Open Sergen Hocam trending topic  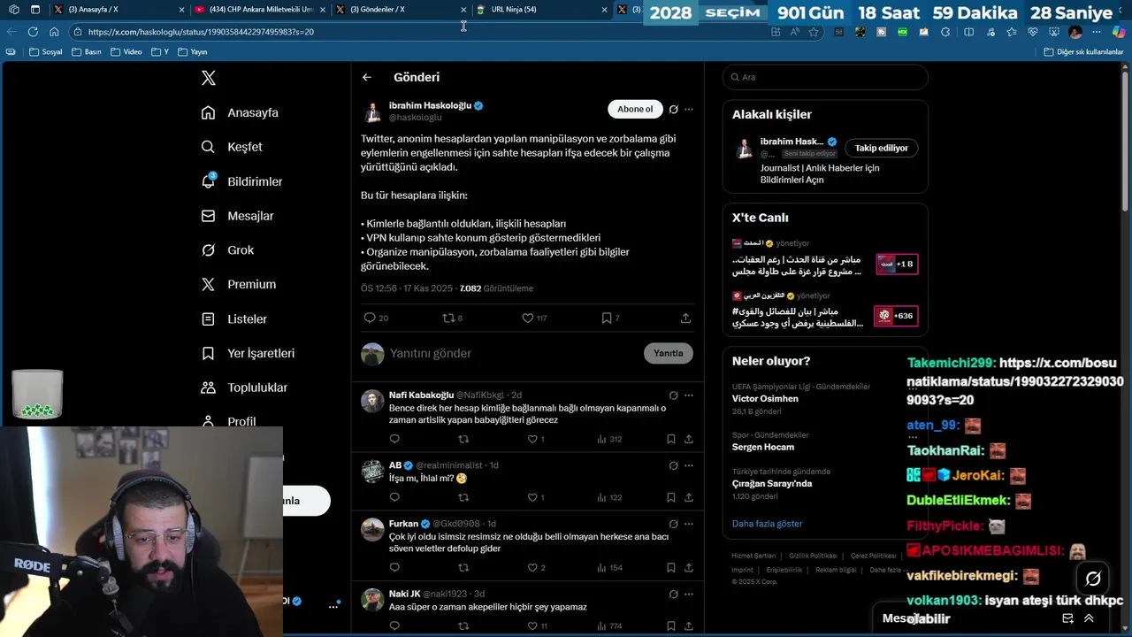click(762, 447)
